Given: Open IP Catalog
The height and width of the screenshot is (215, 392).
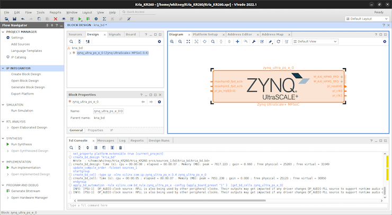Looking at the screenshot, I should click(x=18, y=58).
